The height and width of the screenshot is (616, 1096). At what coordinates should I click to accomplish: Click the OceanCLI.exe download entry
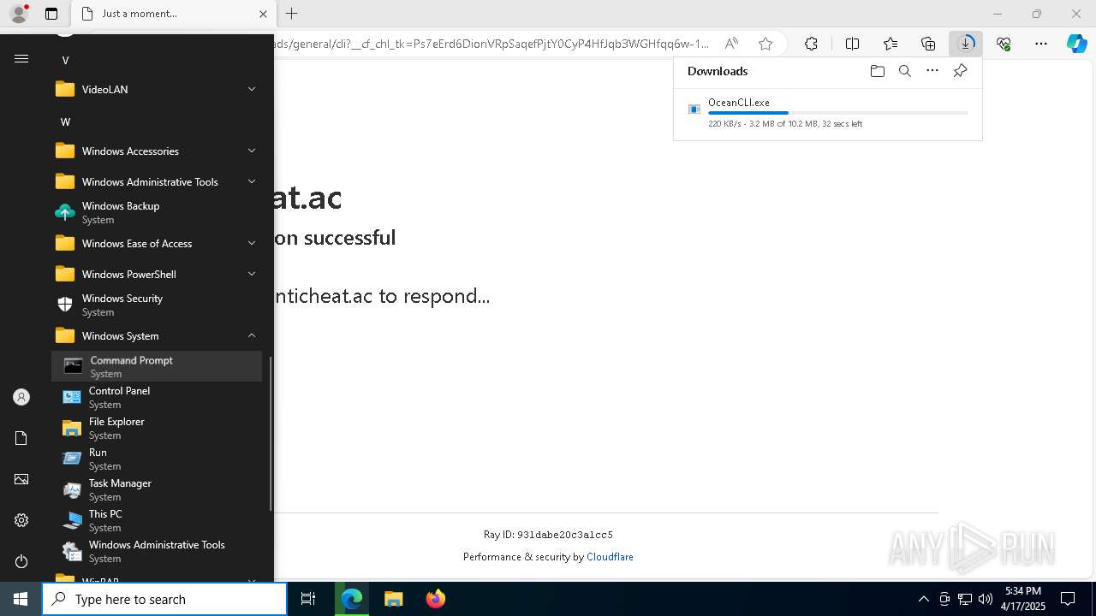coord(828,113)
